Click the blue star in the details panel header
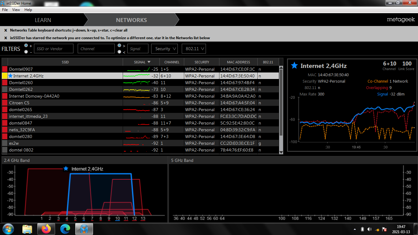418x235 pixels. pyautogui.click(x=294, y=65)
